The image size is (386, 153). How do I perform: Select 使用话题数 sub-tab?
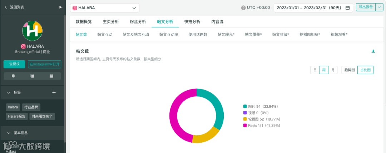(x=198, y=34)
